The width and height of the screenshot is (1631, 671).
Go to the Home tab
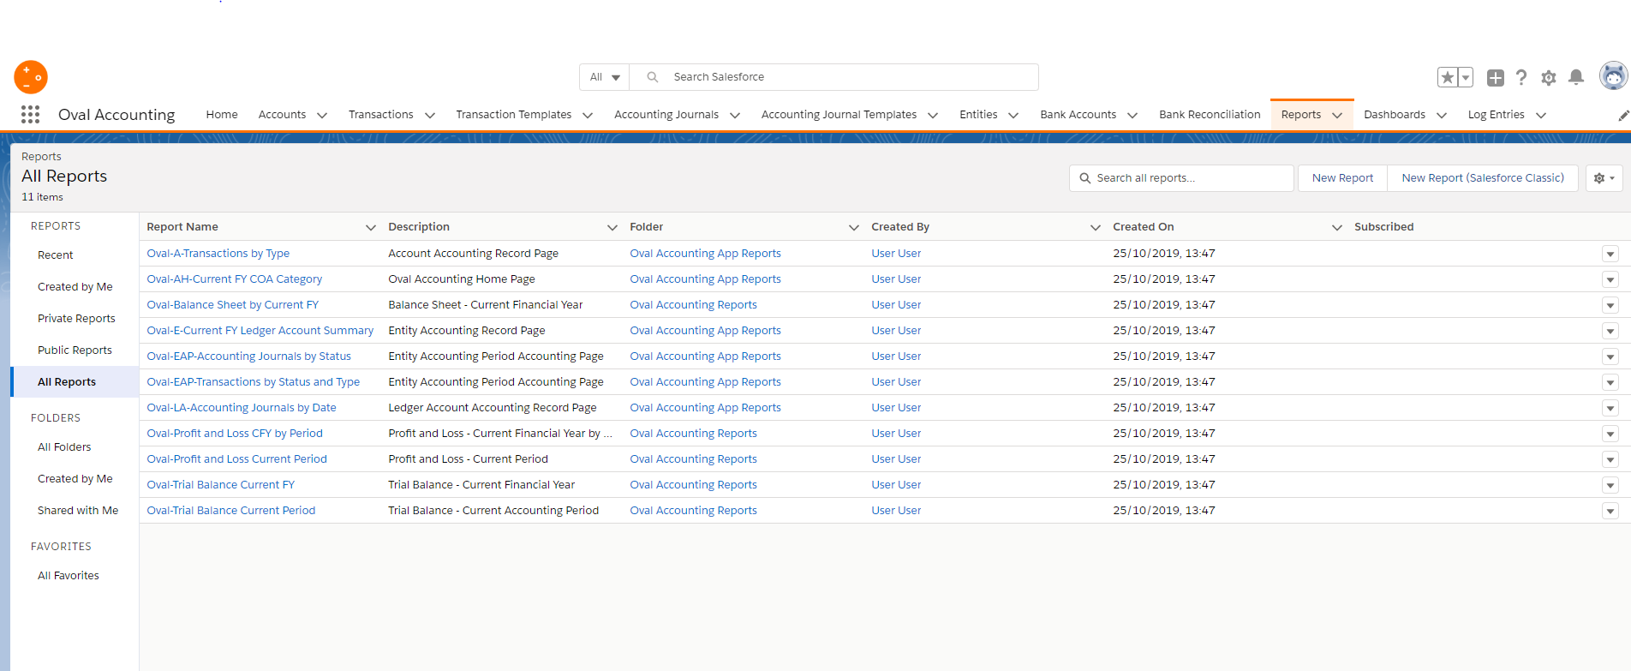tap(222, 115)
